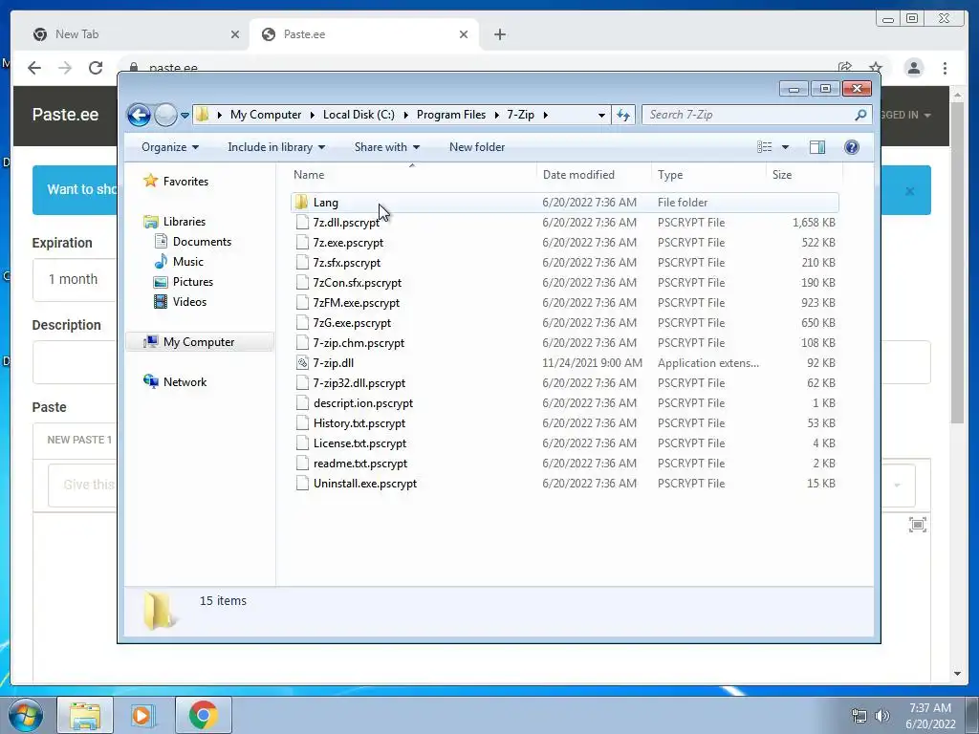The image size is (979, 734).
Task: Open the Organize menu
Action: tap(170, 147)
